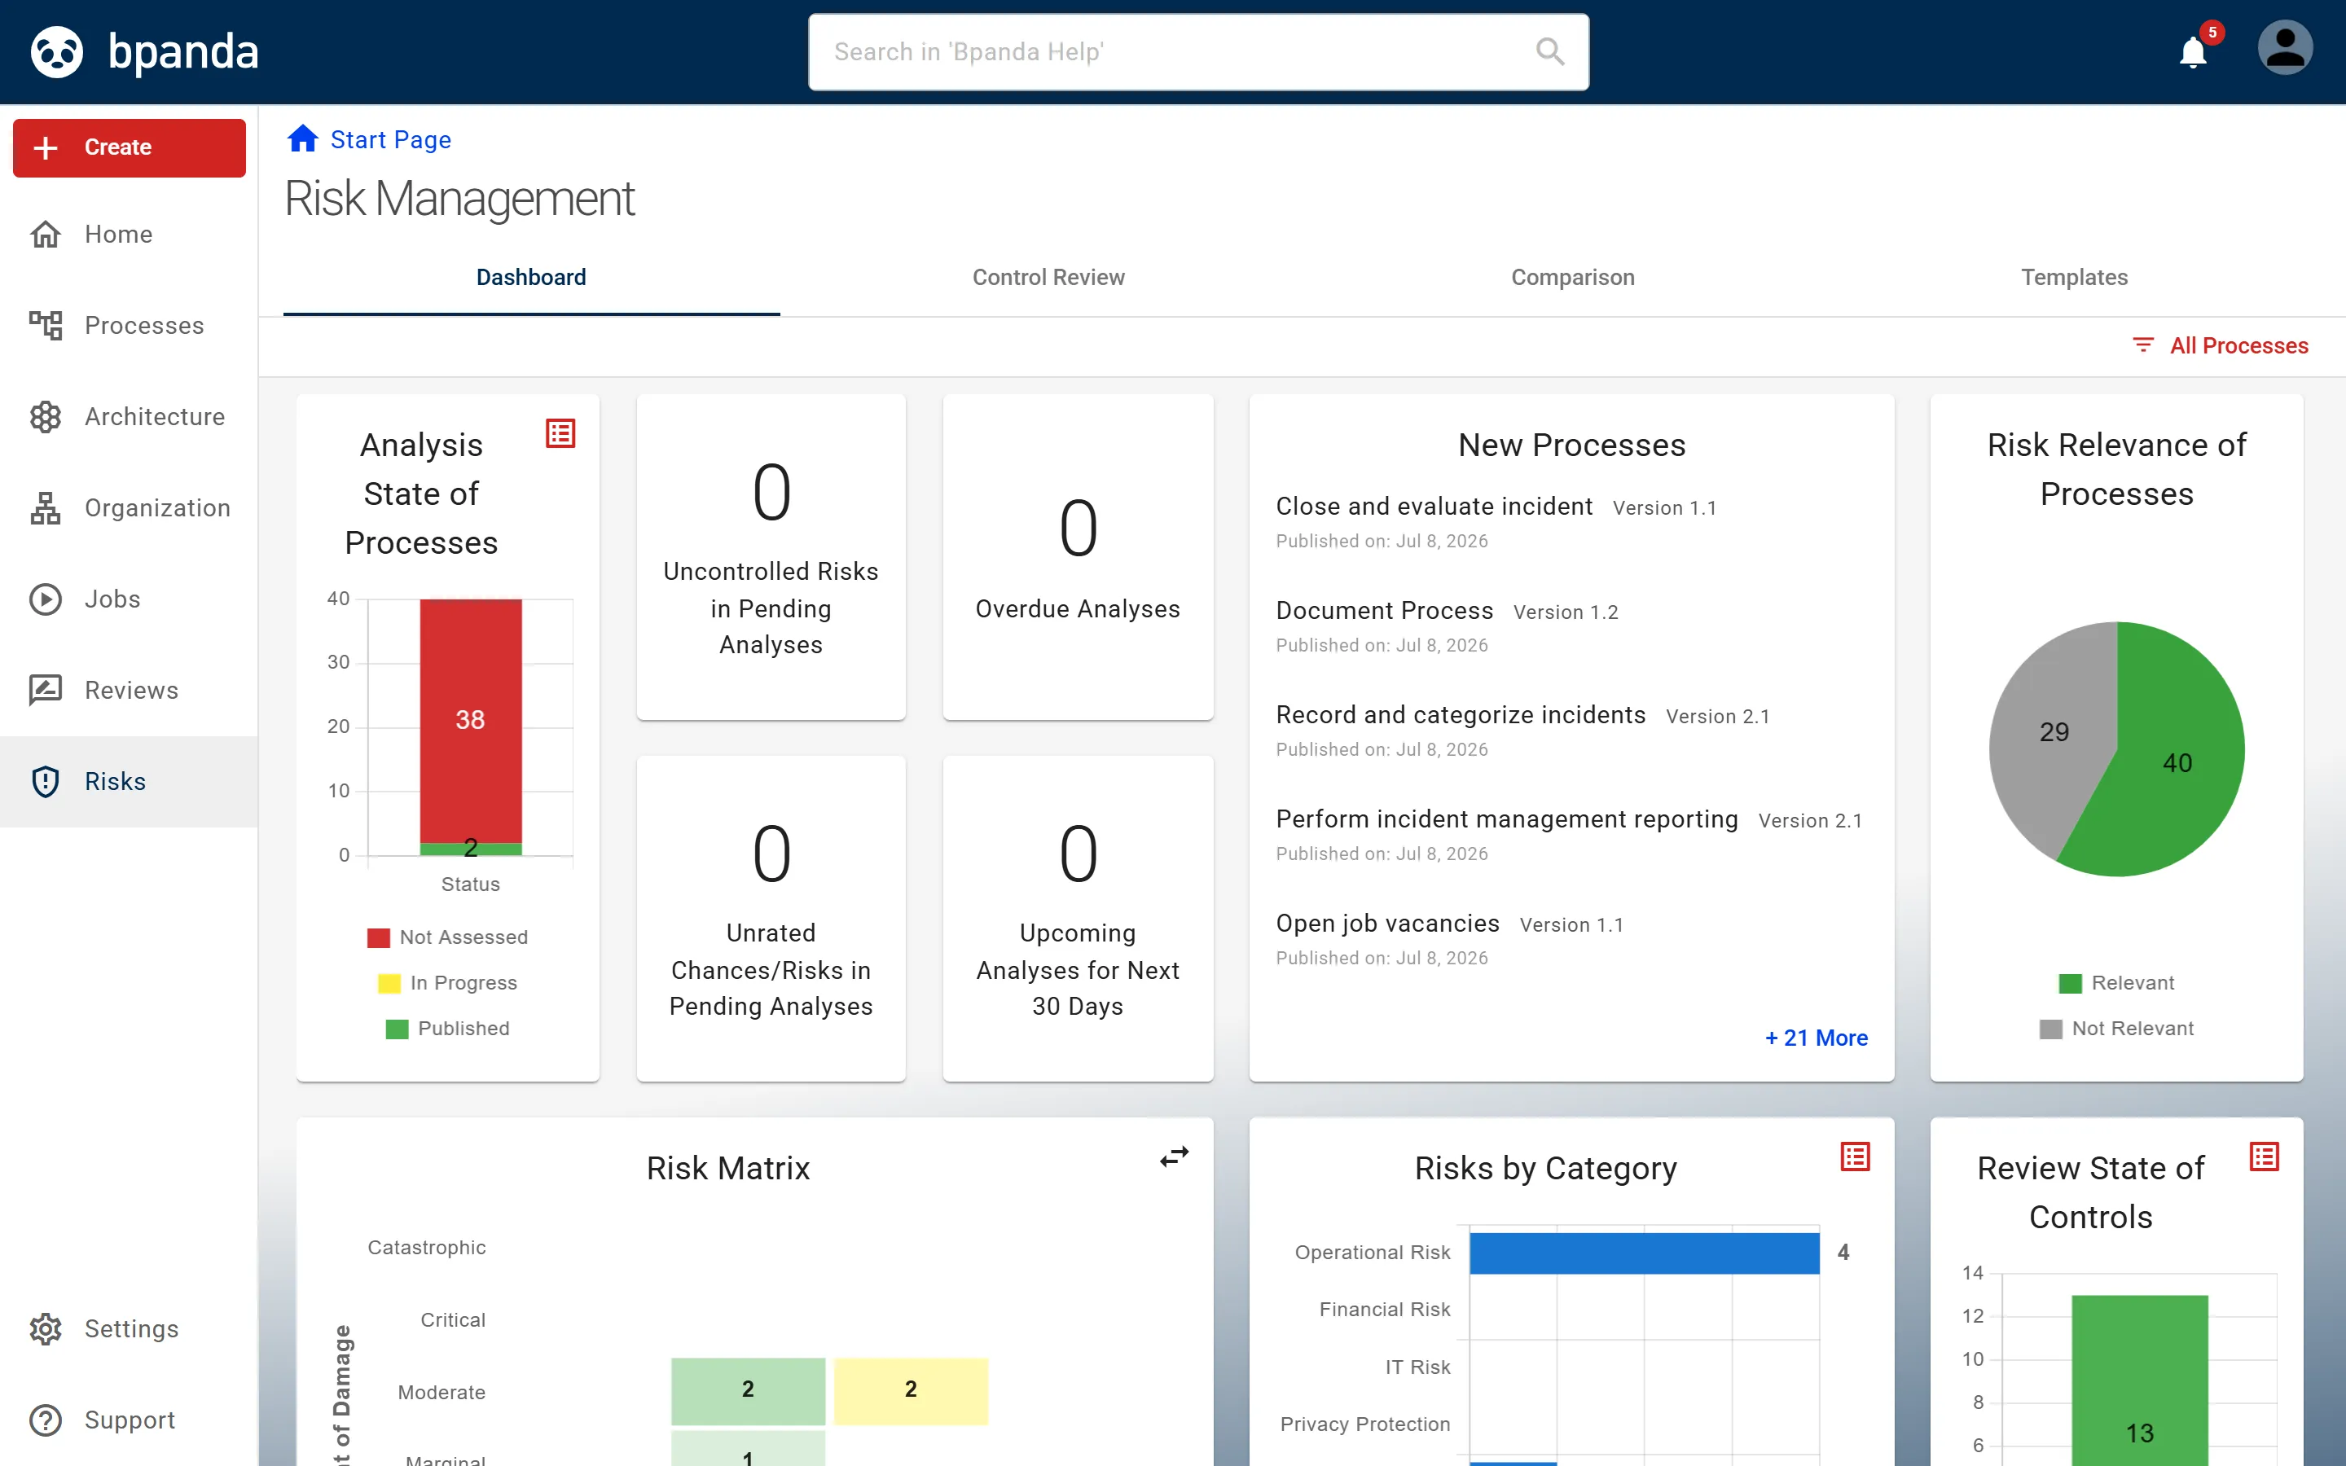Open list view of Risks by Category
Screen dimensions: 2346x1466
point(1855,1157)
